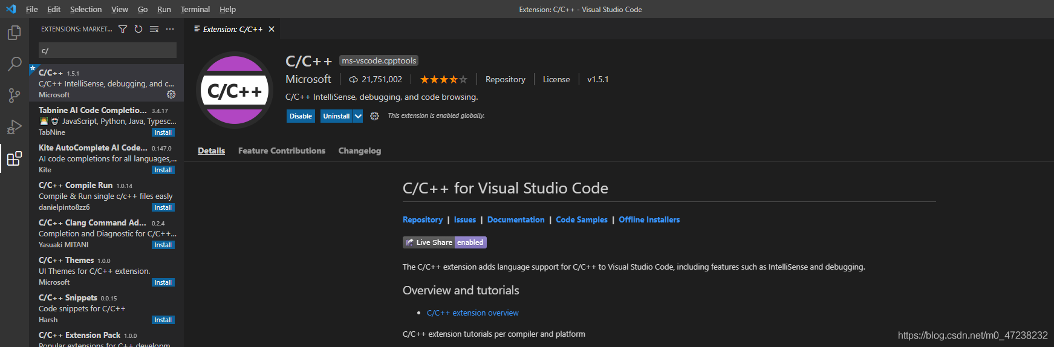1054x347 pixels.
Task: Open the Offline Installers link
Action: point(649,219)
